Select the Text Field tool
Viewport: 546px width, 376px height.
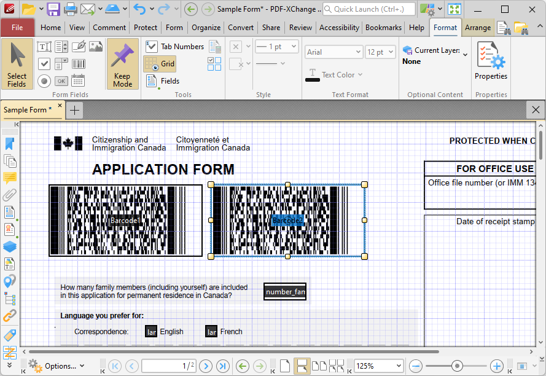(44, 46)
